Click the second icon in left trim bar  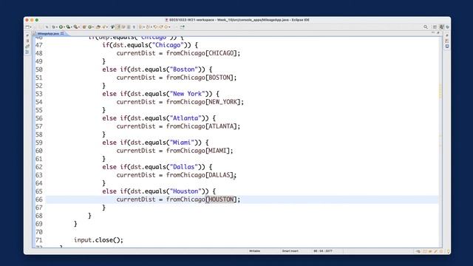(x=27, y=41)
